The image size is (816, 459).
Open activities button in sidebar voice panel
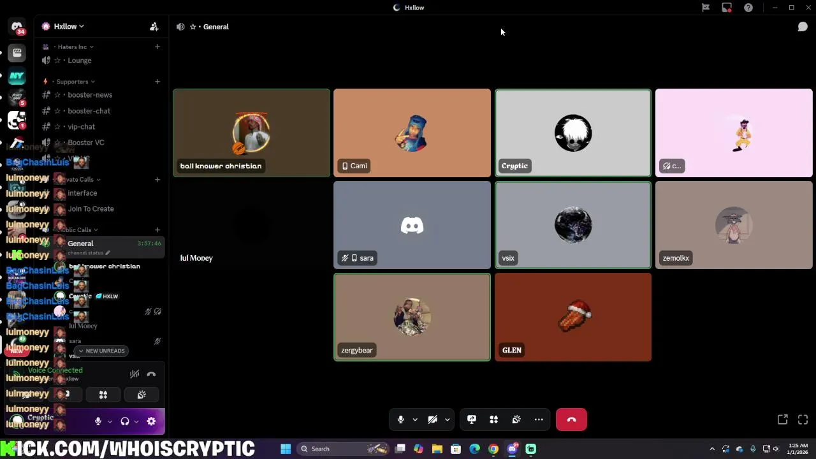pyautogui.click(x=103, y=395)
